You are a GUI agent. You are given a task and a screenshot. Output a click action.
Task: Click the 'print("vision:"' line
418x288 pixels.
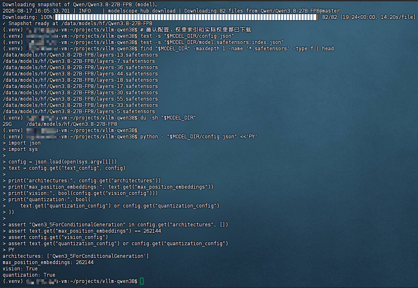point(83,193)
